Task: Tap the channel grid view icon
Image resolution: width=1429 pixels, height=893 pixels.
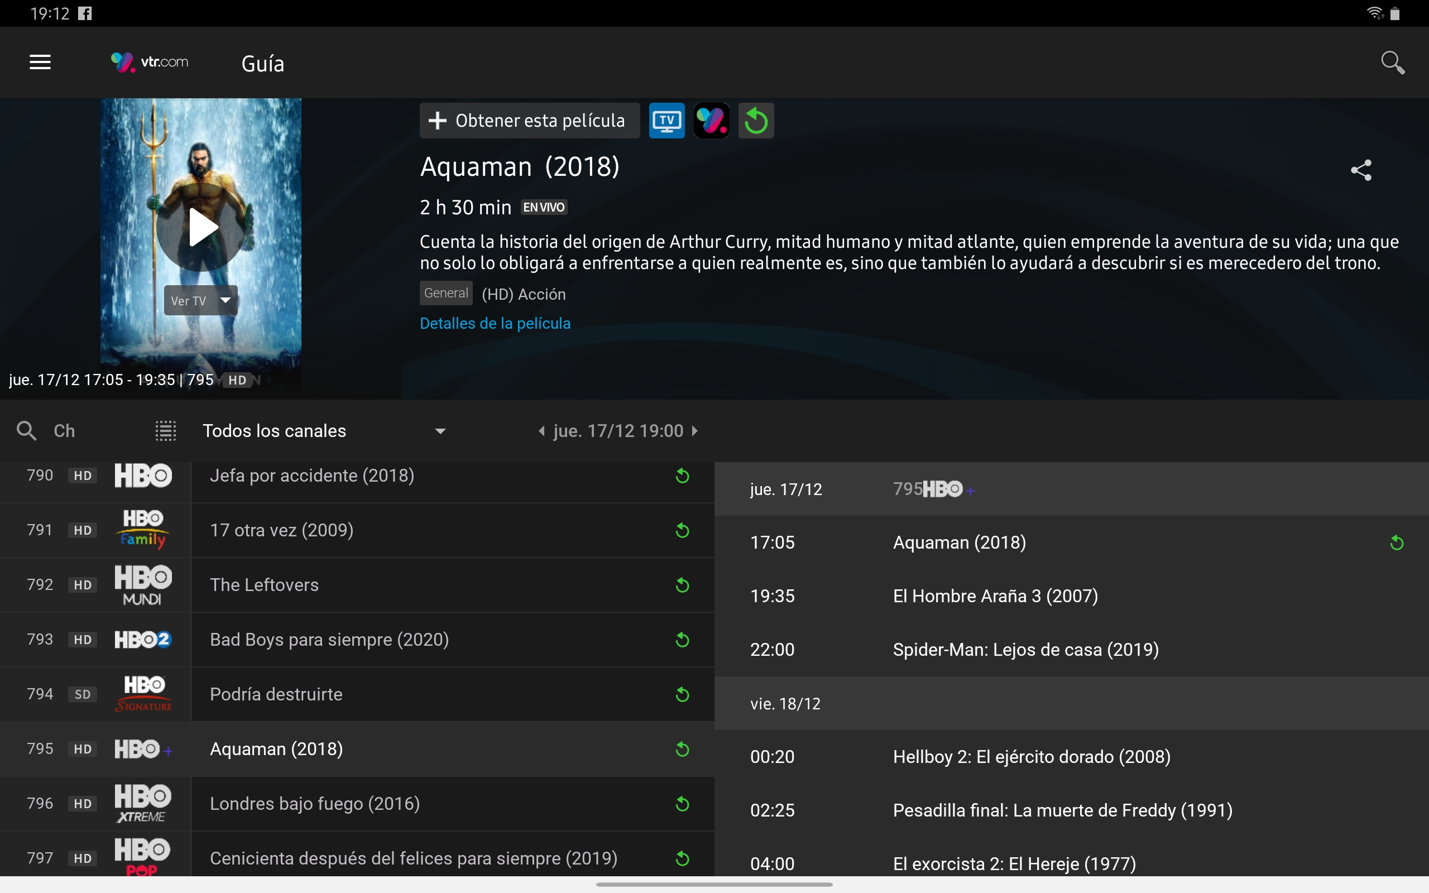Action: click(x=165, y=430)
